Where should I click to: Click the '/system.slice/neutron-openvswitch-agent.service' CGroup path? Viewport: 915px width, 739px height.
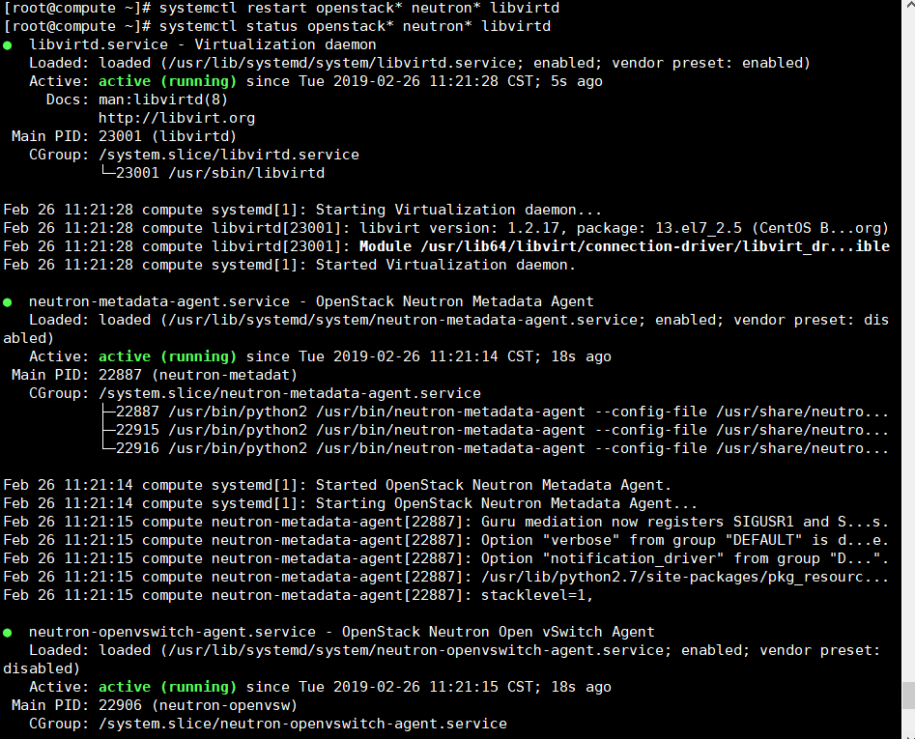tap(302, 724)
